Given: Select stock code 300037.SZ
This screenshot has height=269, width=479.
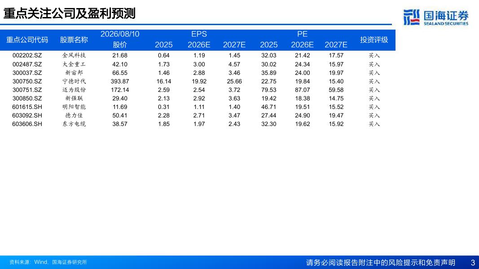Looking at the screenshot, I should (x=27, y=73).
